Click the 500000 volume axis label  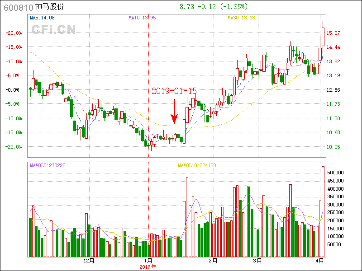pyautogui.click(x=338, y=173)
